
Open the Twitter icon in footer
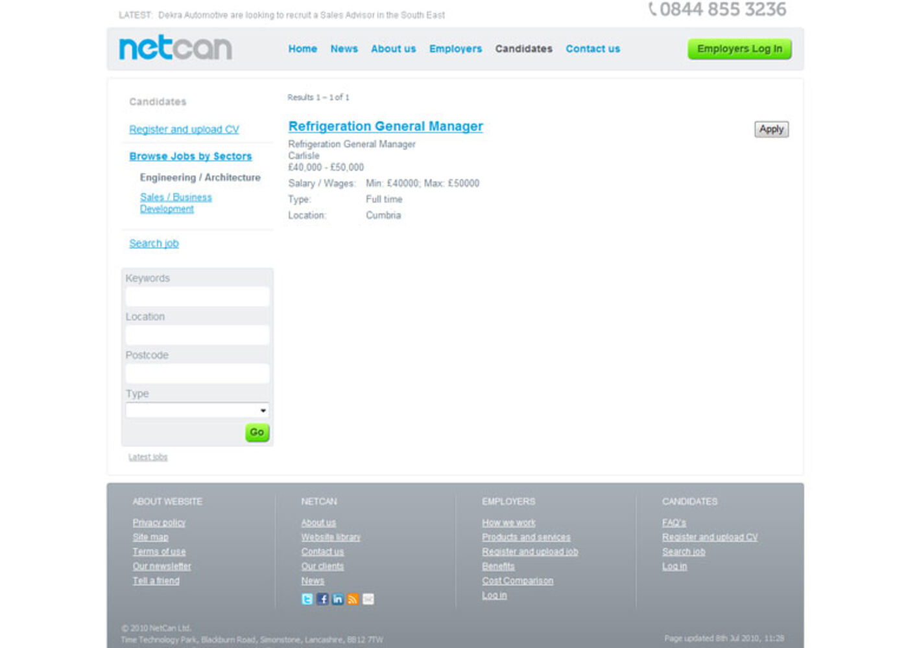(307, 599)
